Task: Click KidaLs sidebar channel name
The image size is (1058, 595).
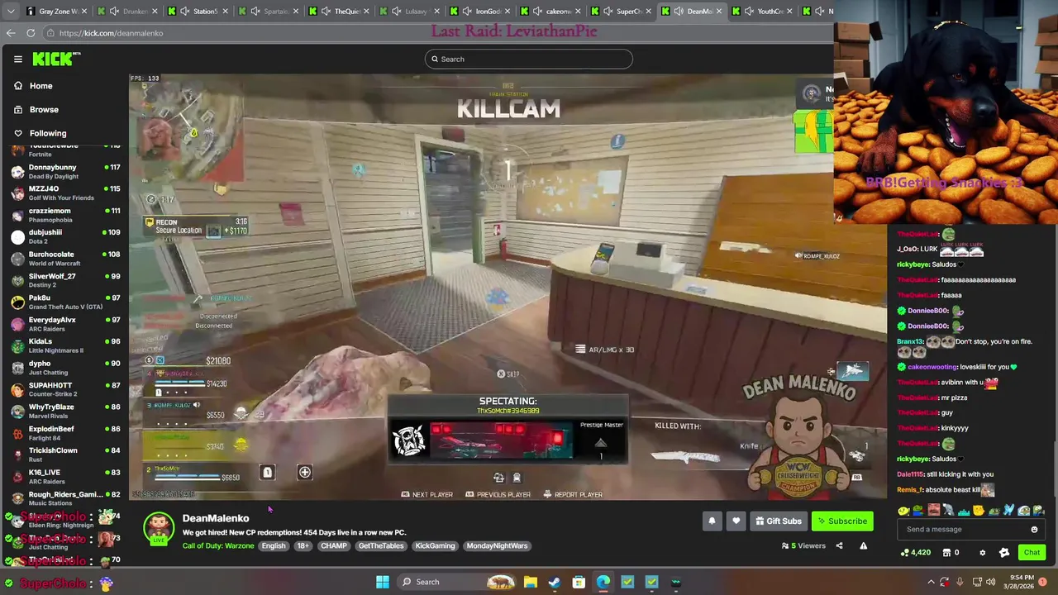Action: pos(41,341)
